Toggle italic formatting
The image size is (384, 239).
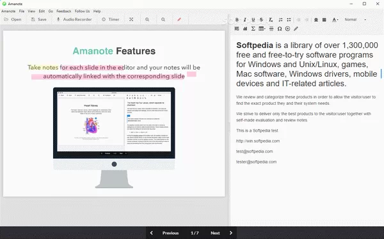[245, 20]
